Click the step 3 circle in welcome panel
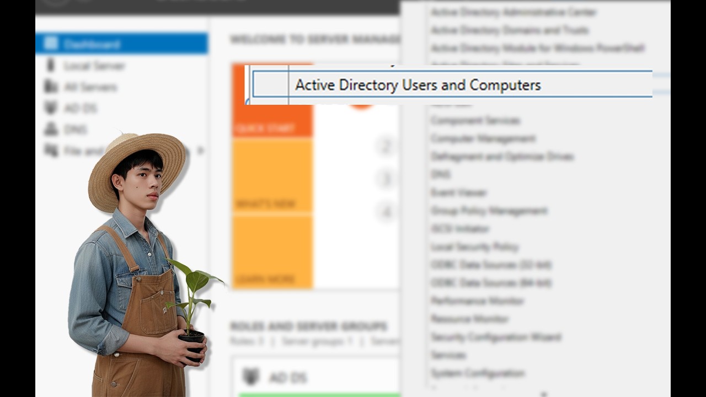The image size is (706, 397). pos(387,179)
